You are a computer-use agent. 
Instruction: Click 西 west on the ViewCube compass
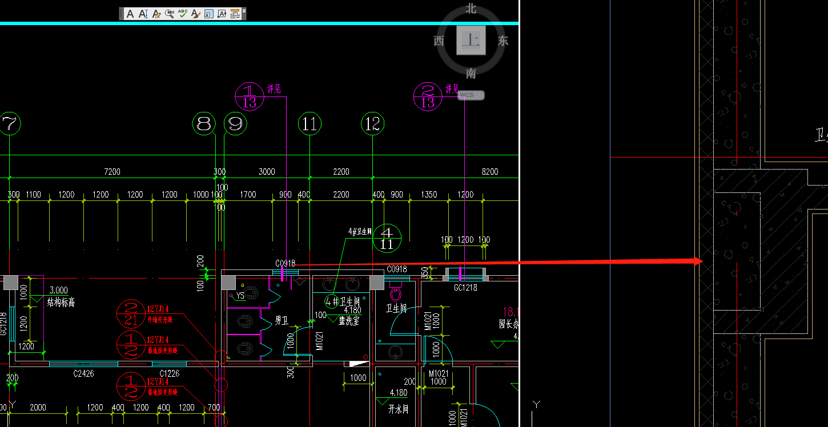coord(439,41)
